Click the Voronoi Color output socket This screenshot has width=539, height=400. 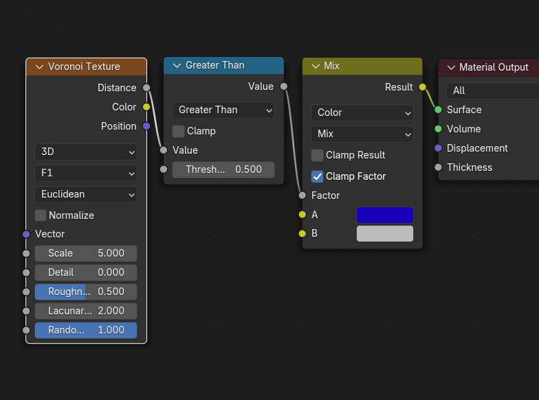coord(146,107)
